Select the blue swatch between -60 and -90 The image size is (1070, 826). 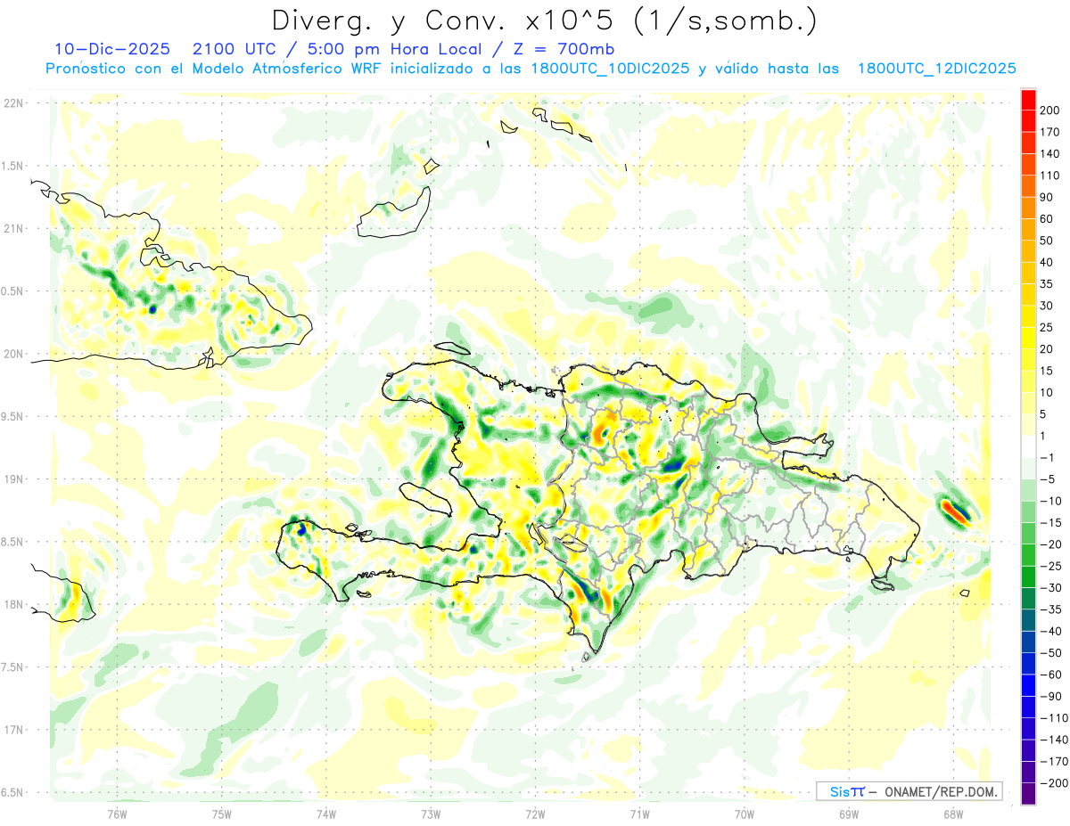[1029, 686]
